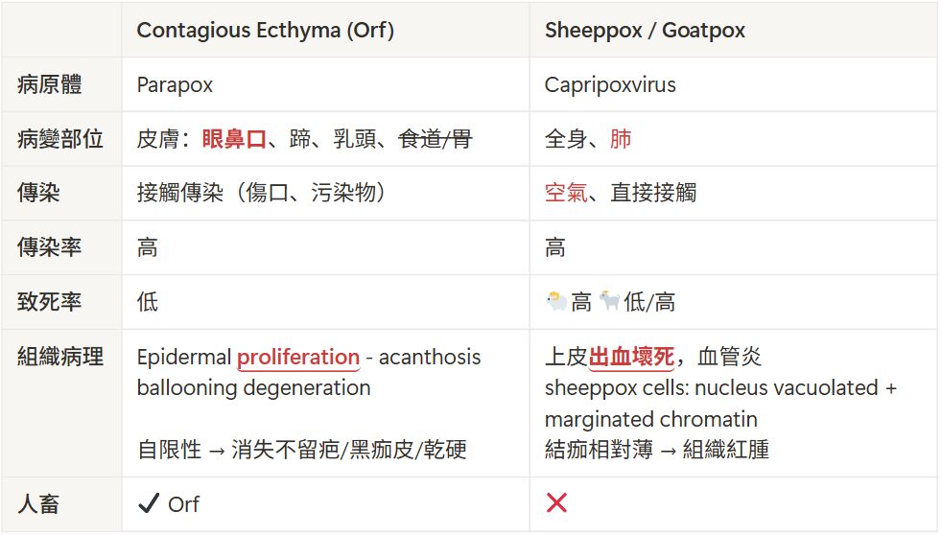The image size is (942, 535).
Task: Select the Sheeppox / Goatpox column header
Action: [x=645, y=30]
